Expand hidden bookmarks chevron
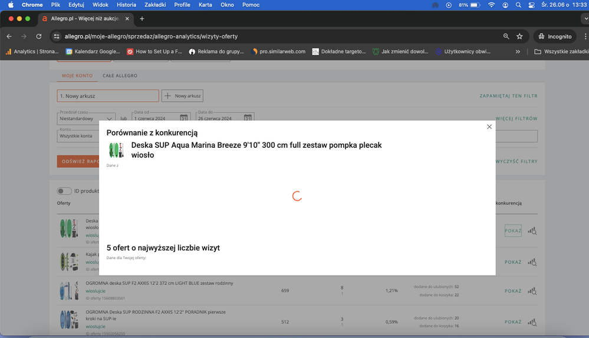The height and width of the screenshot is (338, 589). (x=518, y=52)
